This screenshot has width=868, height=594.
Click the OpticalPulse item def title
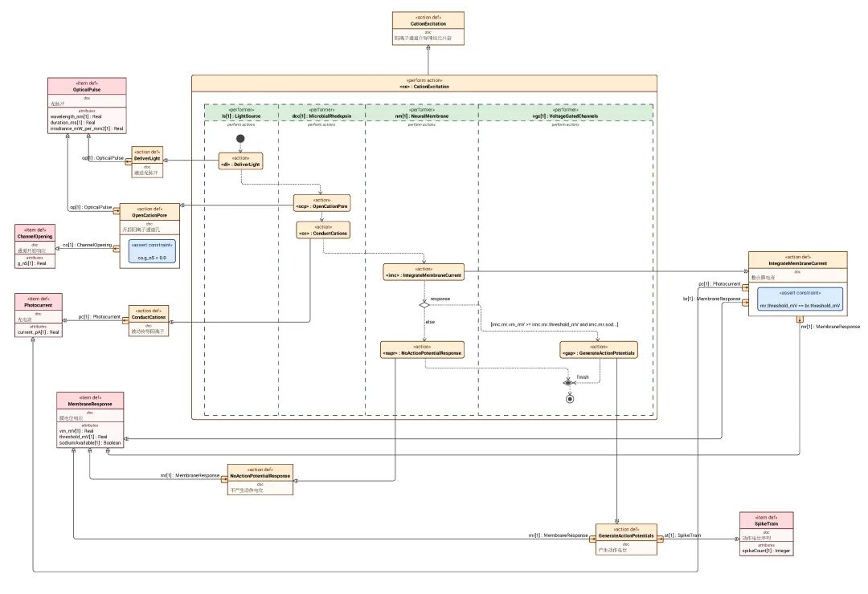click(87, 90)
